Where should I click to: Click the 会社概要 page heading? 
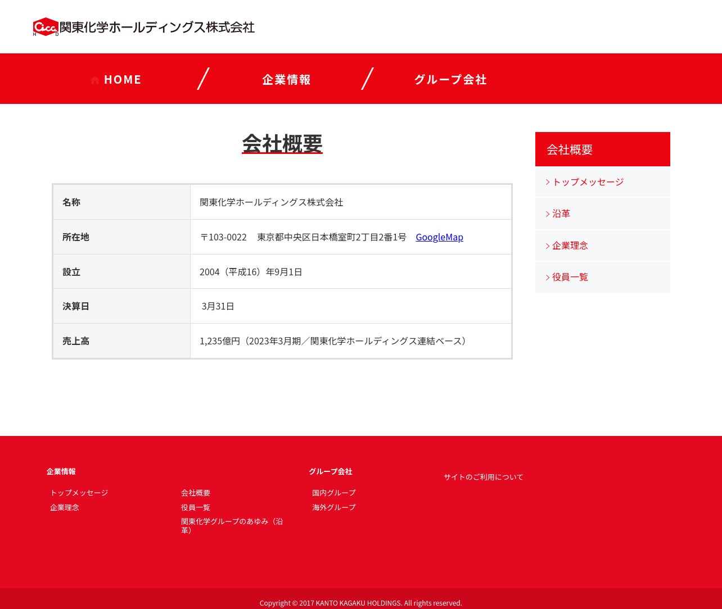[282, 144]
